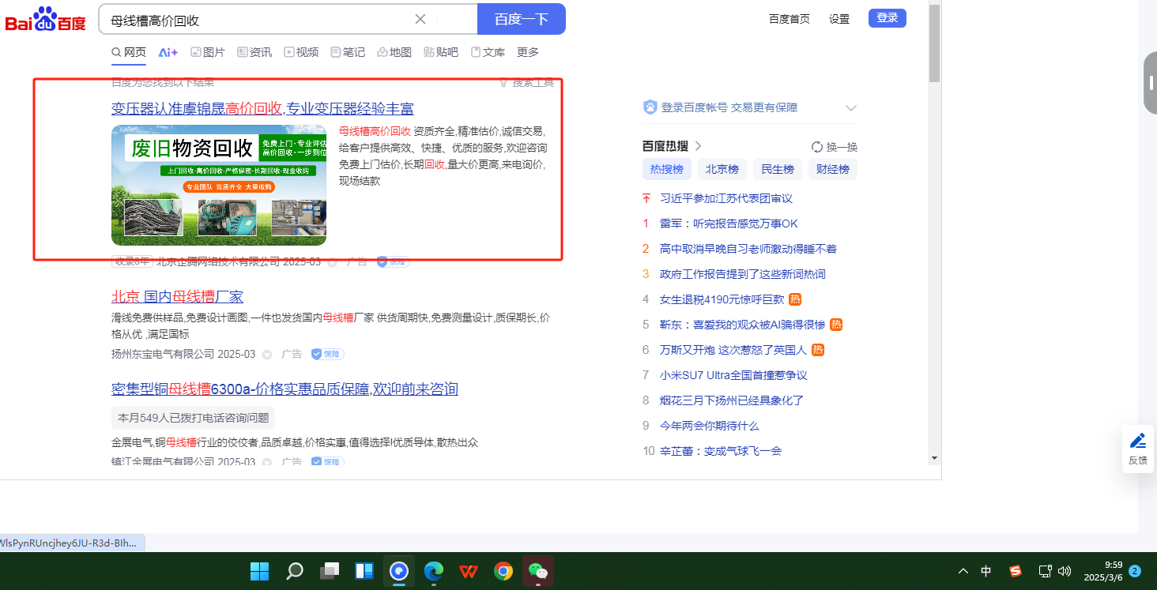This screenshot has height=590, width=1157.
Task: Expand 百度热搜 with the arrow
Action: pos(698,146)
